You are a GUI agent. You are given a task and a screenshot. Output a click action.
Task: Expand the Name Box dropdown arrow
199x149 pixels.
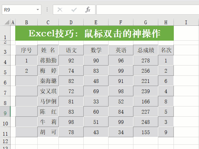pyautogui.click(x=38, y=10)
